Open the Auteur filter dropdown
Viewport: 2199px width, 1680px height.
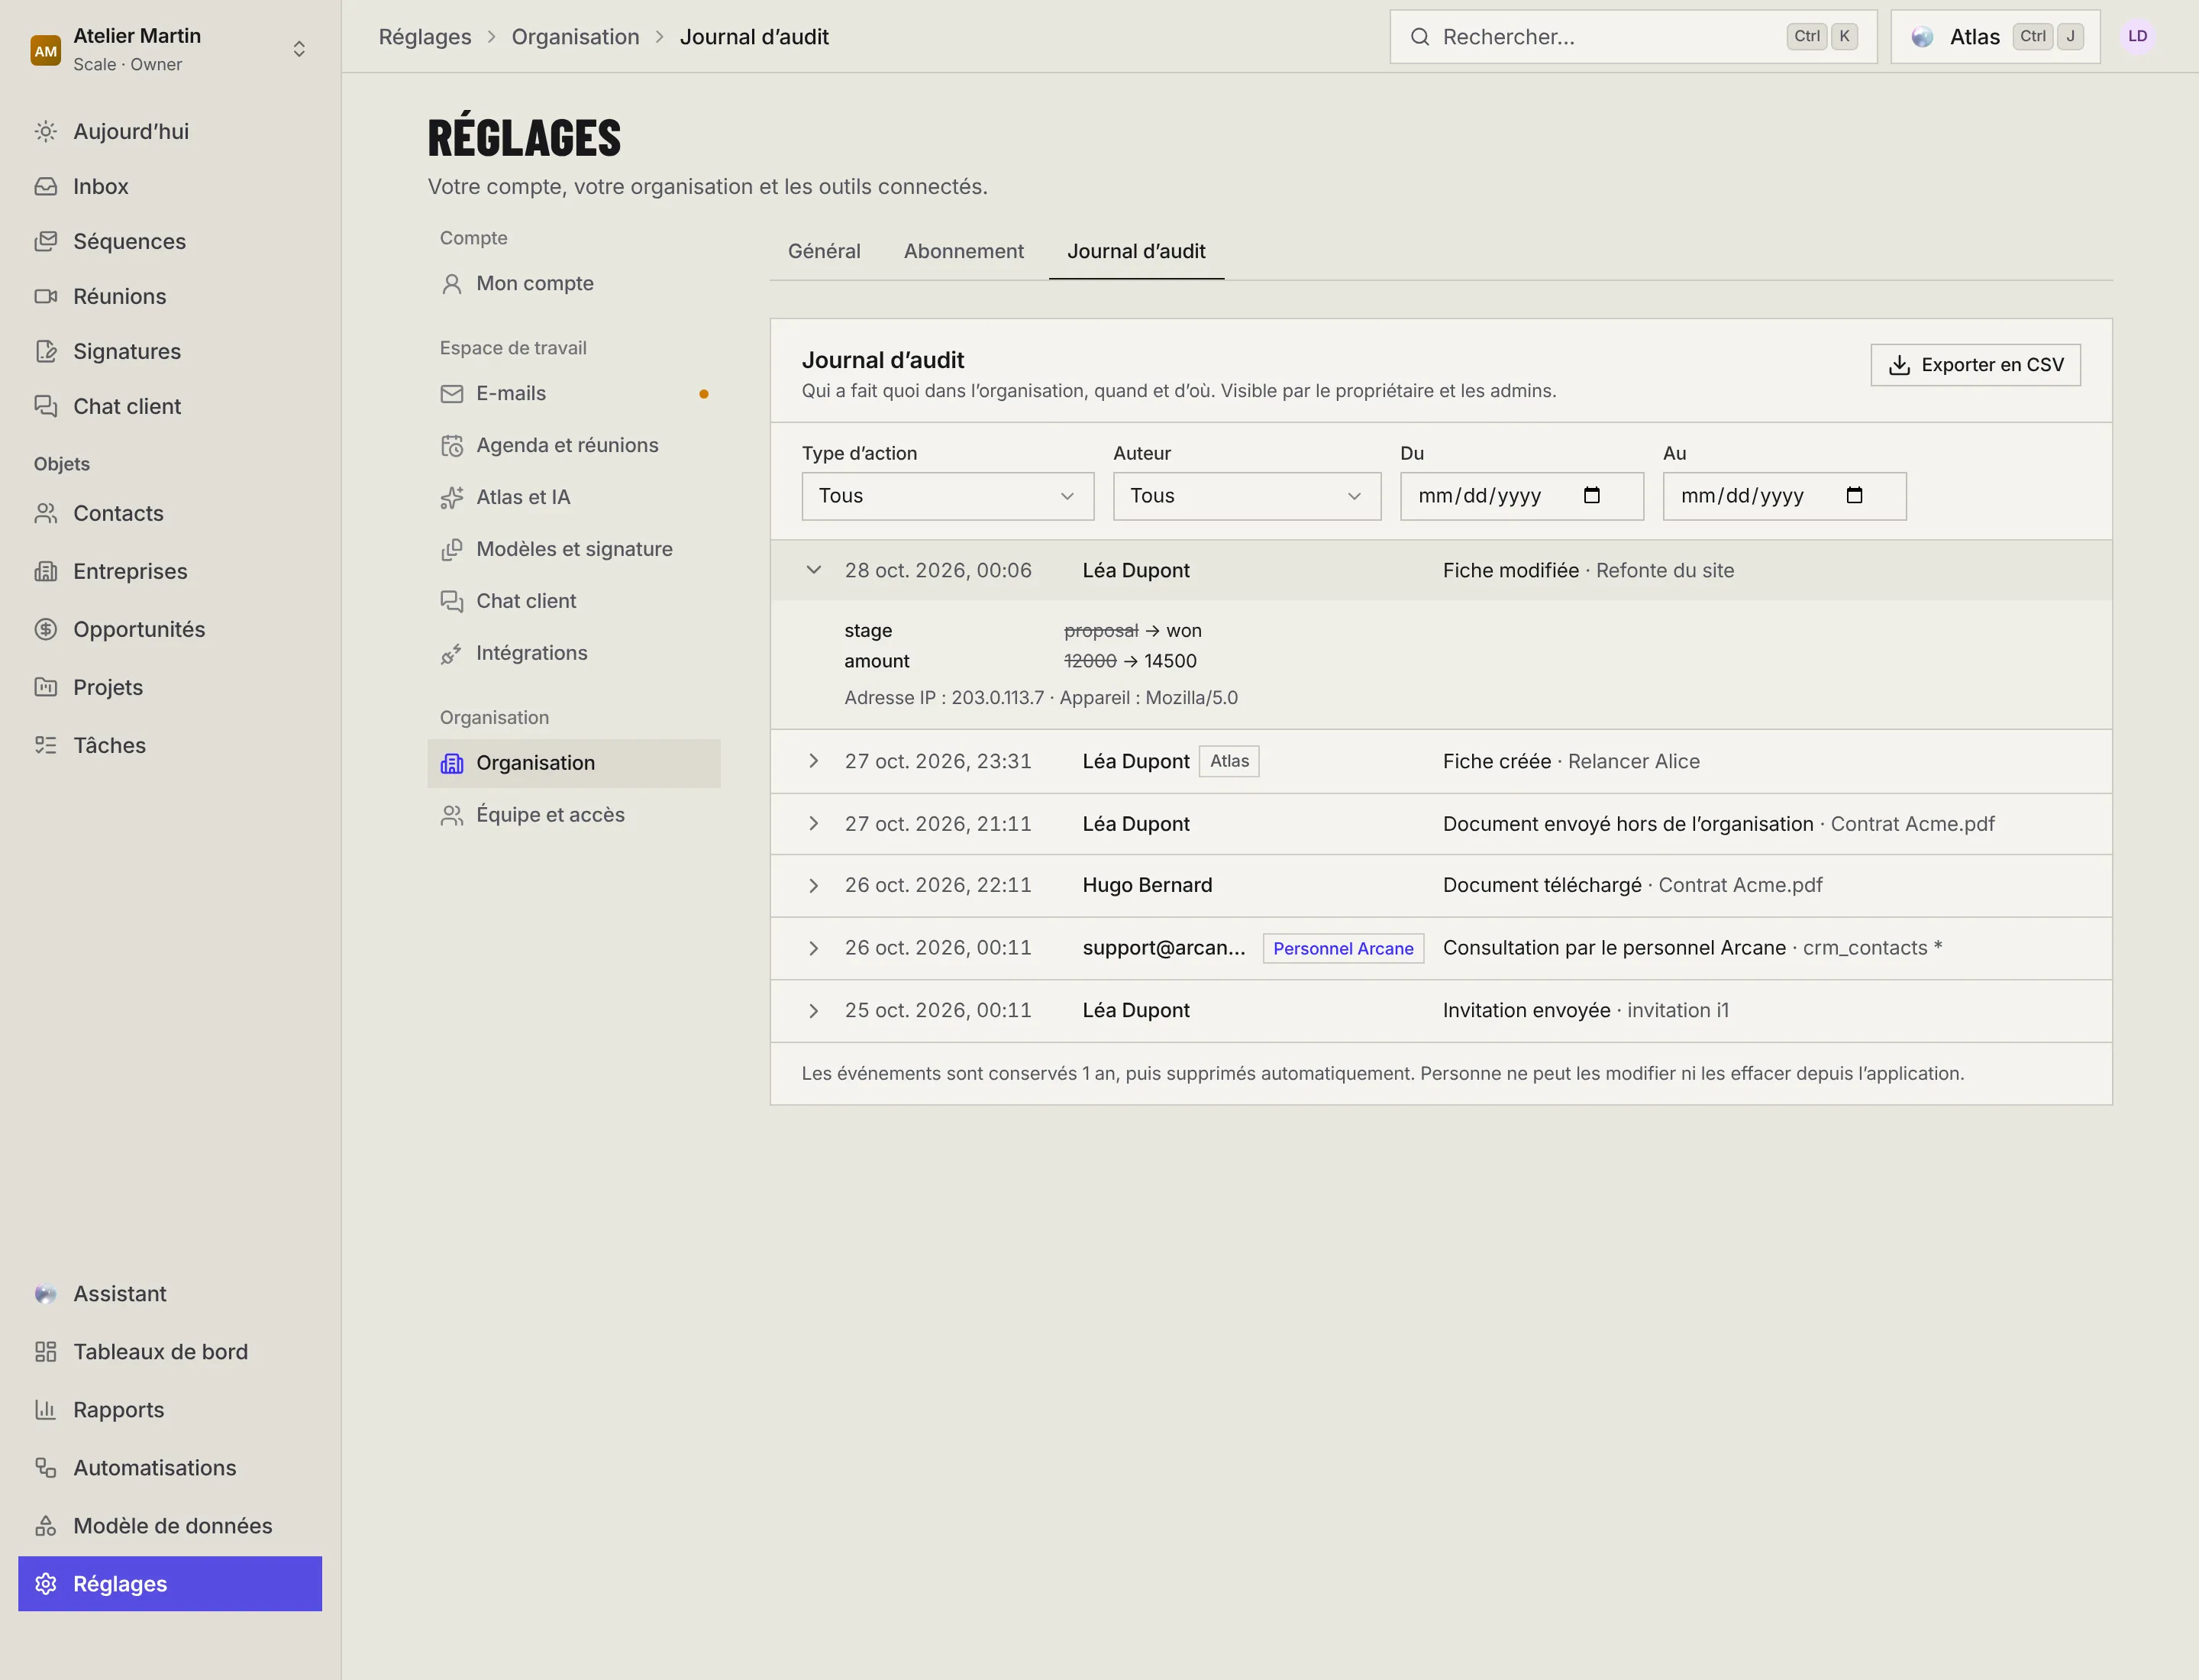pos(1247,496)
